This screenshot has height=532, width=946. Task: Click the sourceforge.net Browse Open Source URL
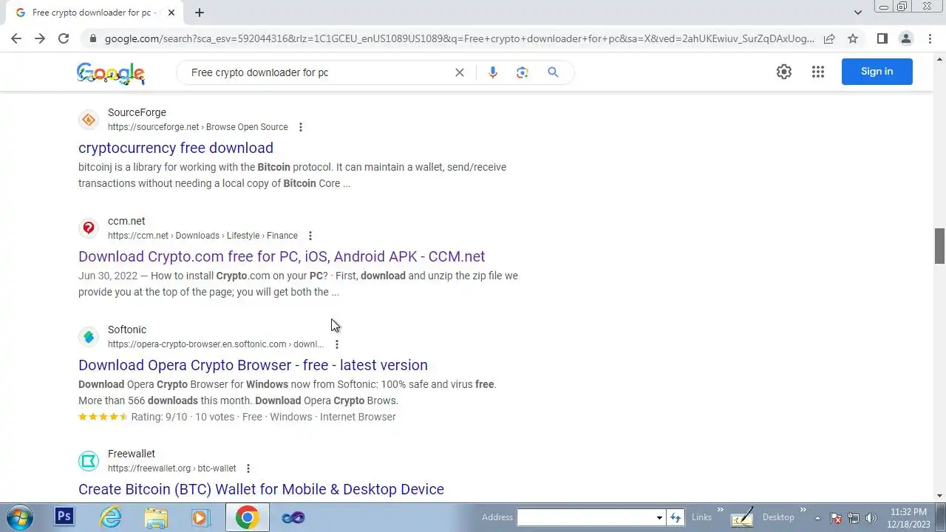pyautogui.click(x=198, y=127)
